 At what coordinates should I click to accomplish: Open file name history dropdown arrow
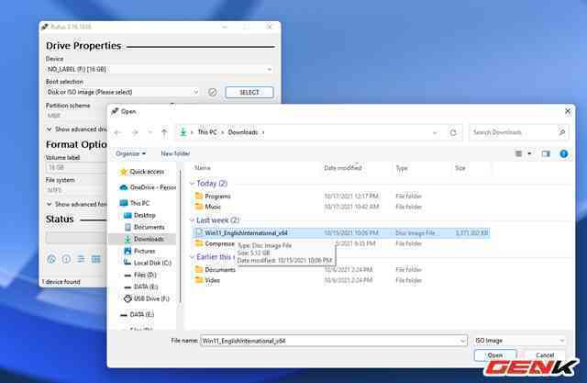pyautogui.click(x=462, y=341)
